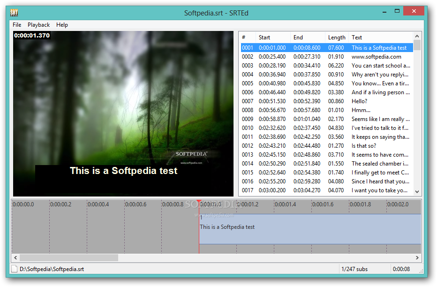Select subtitle 0009 Seems like I am really
The width and height of the screenshot is (437, 287).
point(327,119)
